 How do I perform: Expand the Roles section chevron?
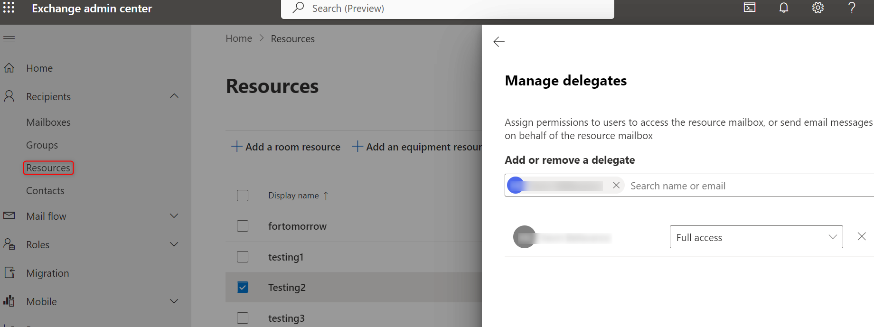click(x=174, y=244)
